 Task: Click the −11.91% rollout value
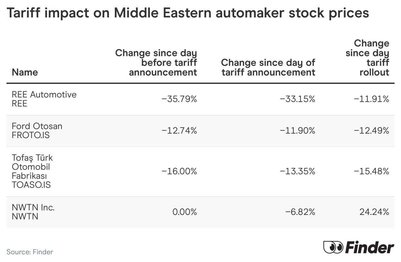371,99
